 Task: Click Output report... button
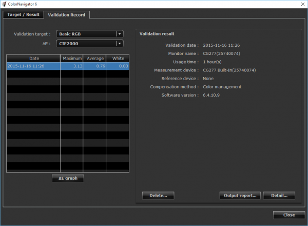pyautogui.click(x=240, y=196)
